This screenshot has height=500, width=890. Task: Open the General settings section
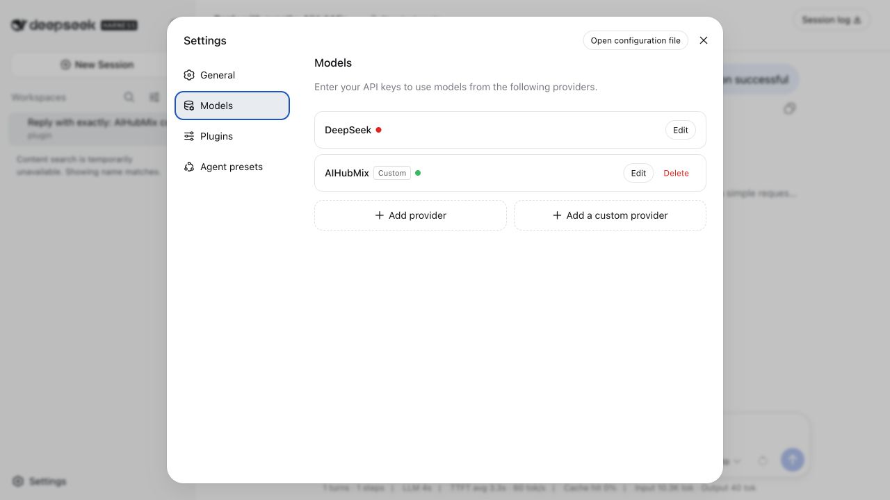click(232, 75)
